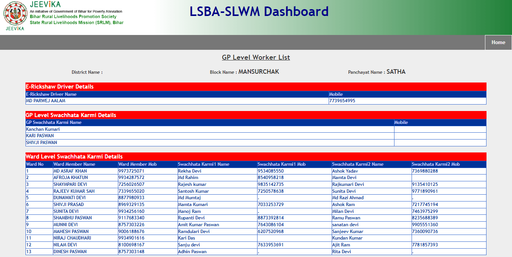Click ward number 10 in the table
Screen dimensions: 512x257
point(28,231)
